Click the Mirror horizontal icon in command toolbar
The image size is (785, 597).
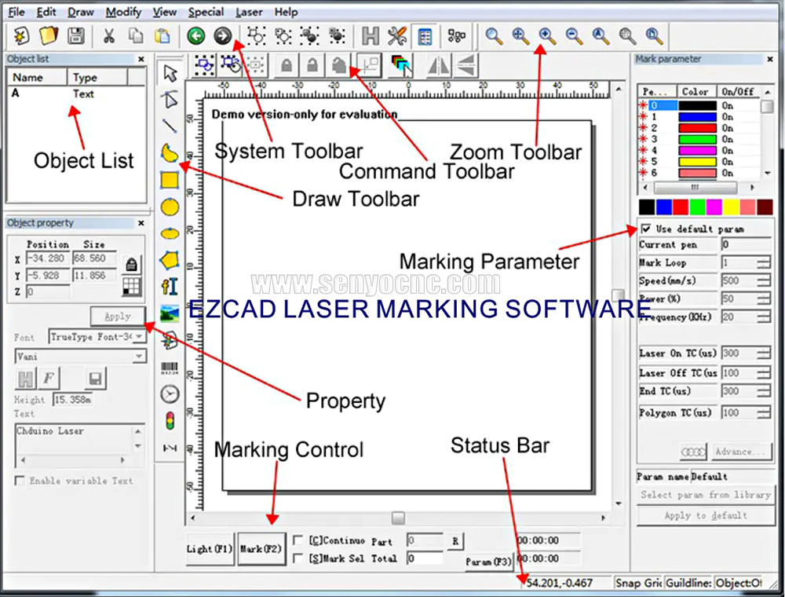pos(439,66)
